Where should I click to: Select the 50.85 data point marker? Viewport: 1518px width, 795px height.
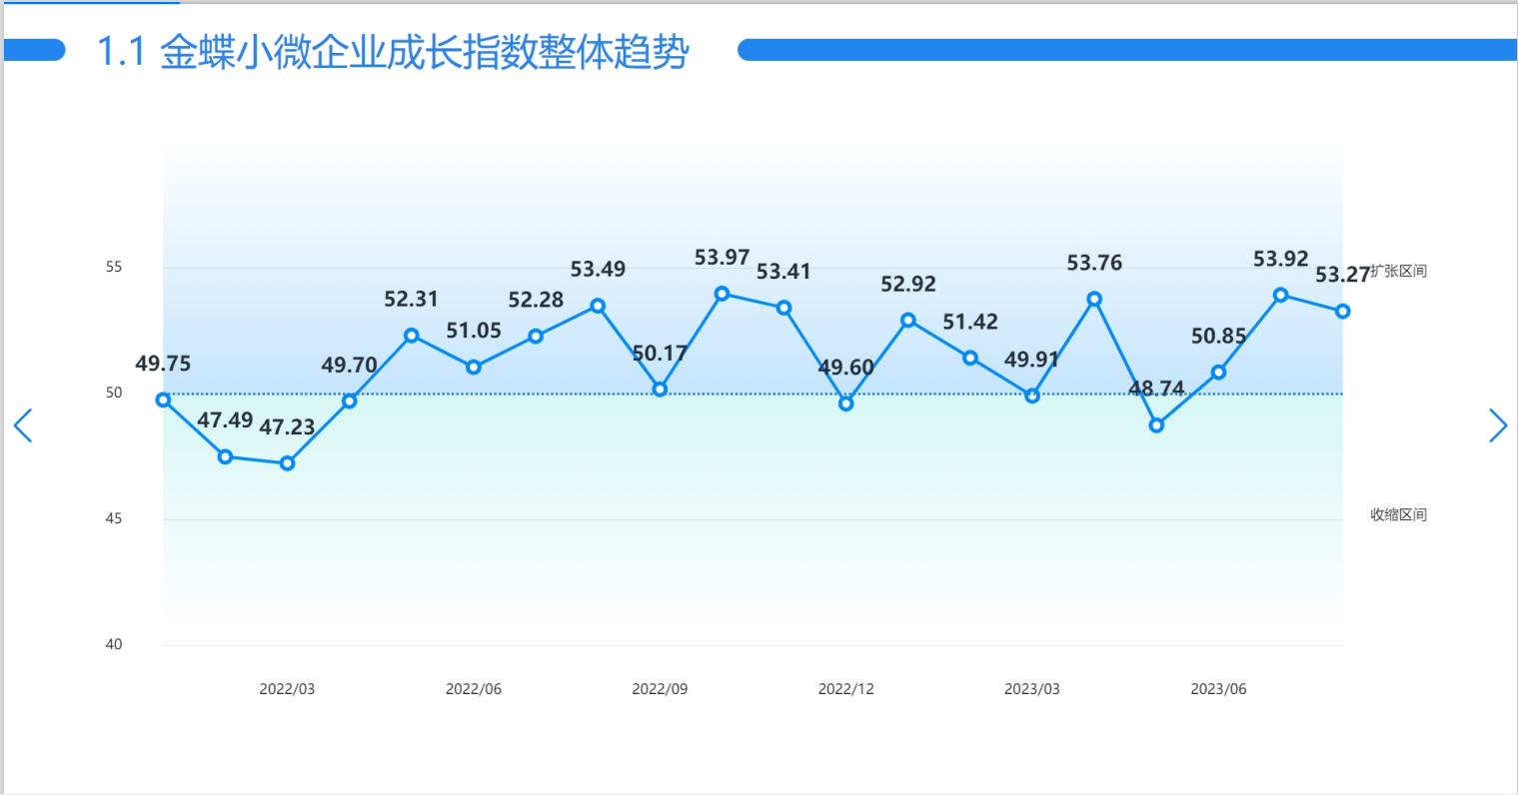[1218, 372]
